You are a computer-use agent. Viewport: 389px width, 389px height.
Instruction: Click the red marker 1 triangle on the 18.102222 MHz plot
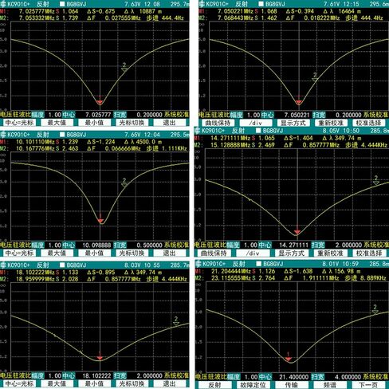100,359
